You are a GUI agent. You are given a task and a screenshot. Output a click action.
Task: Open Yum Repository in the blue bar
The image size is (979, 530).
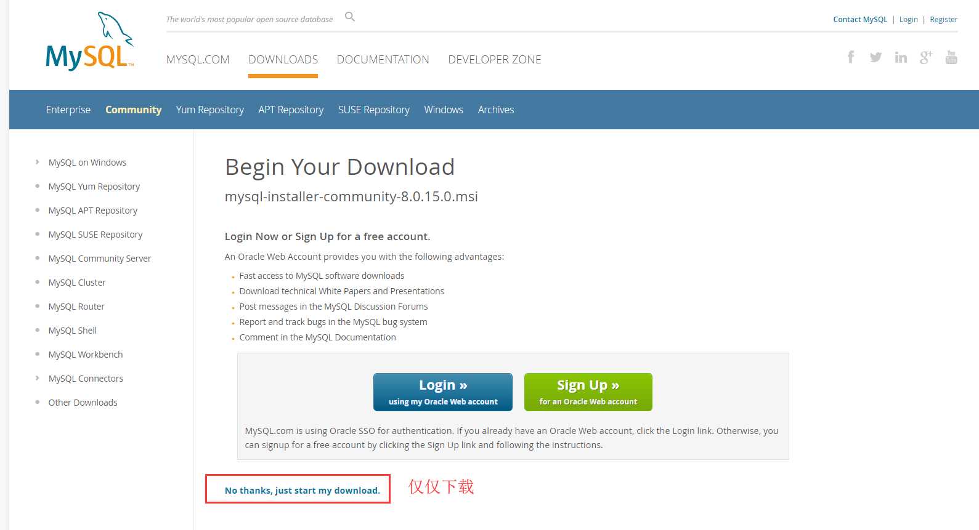210,110
